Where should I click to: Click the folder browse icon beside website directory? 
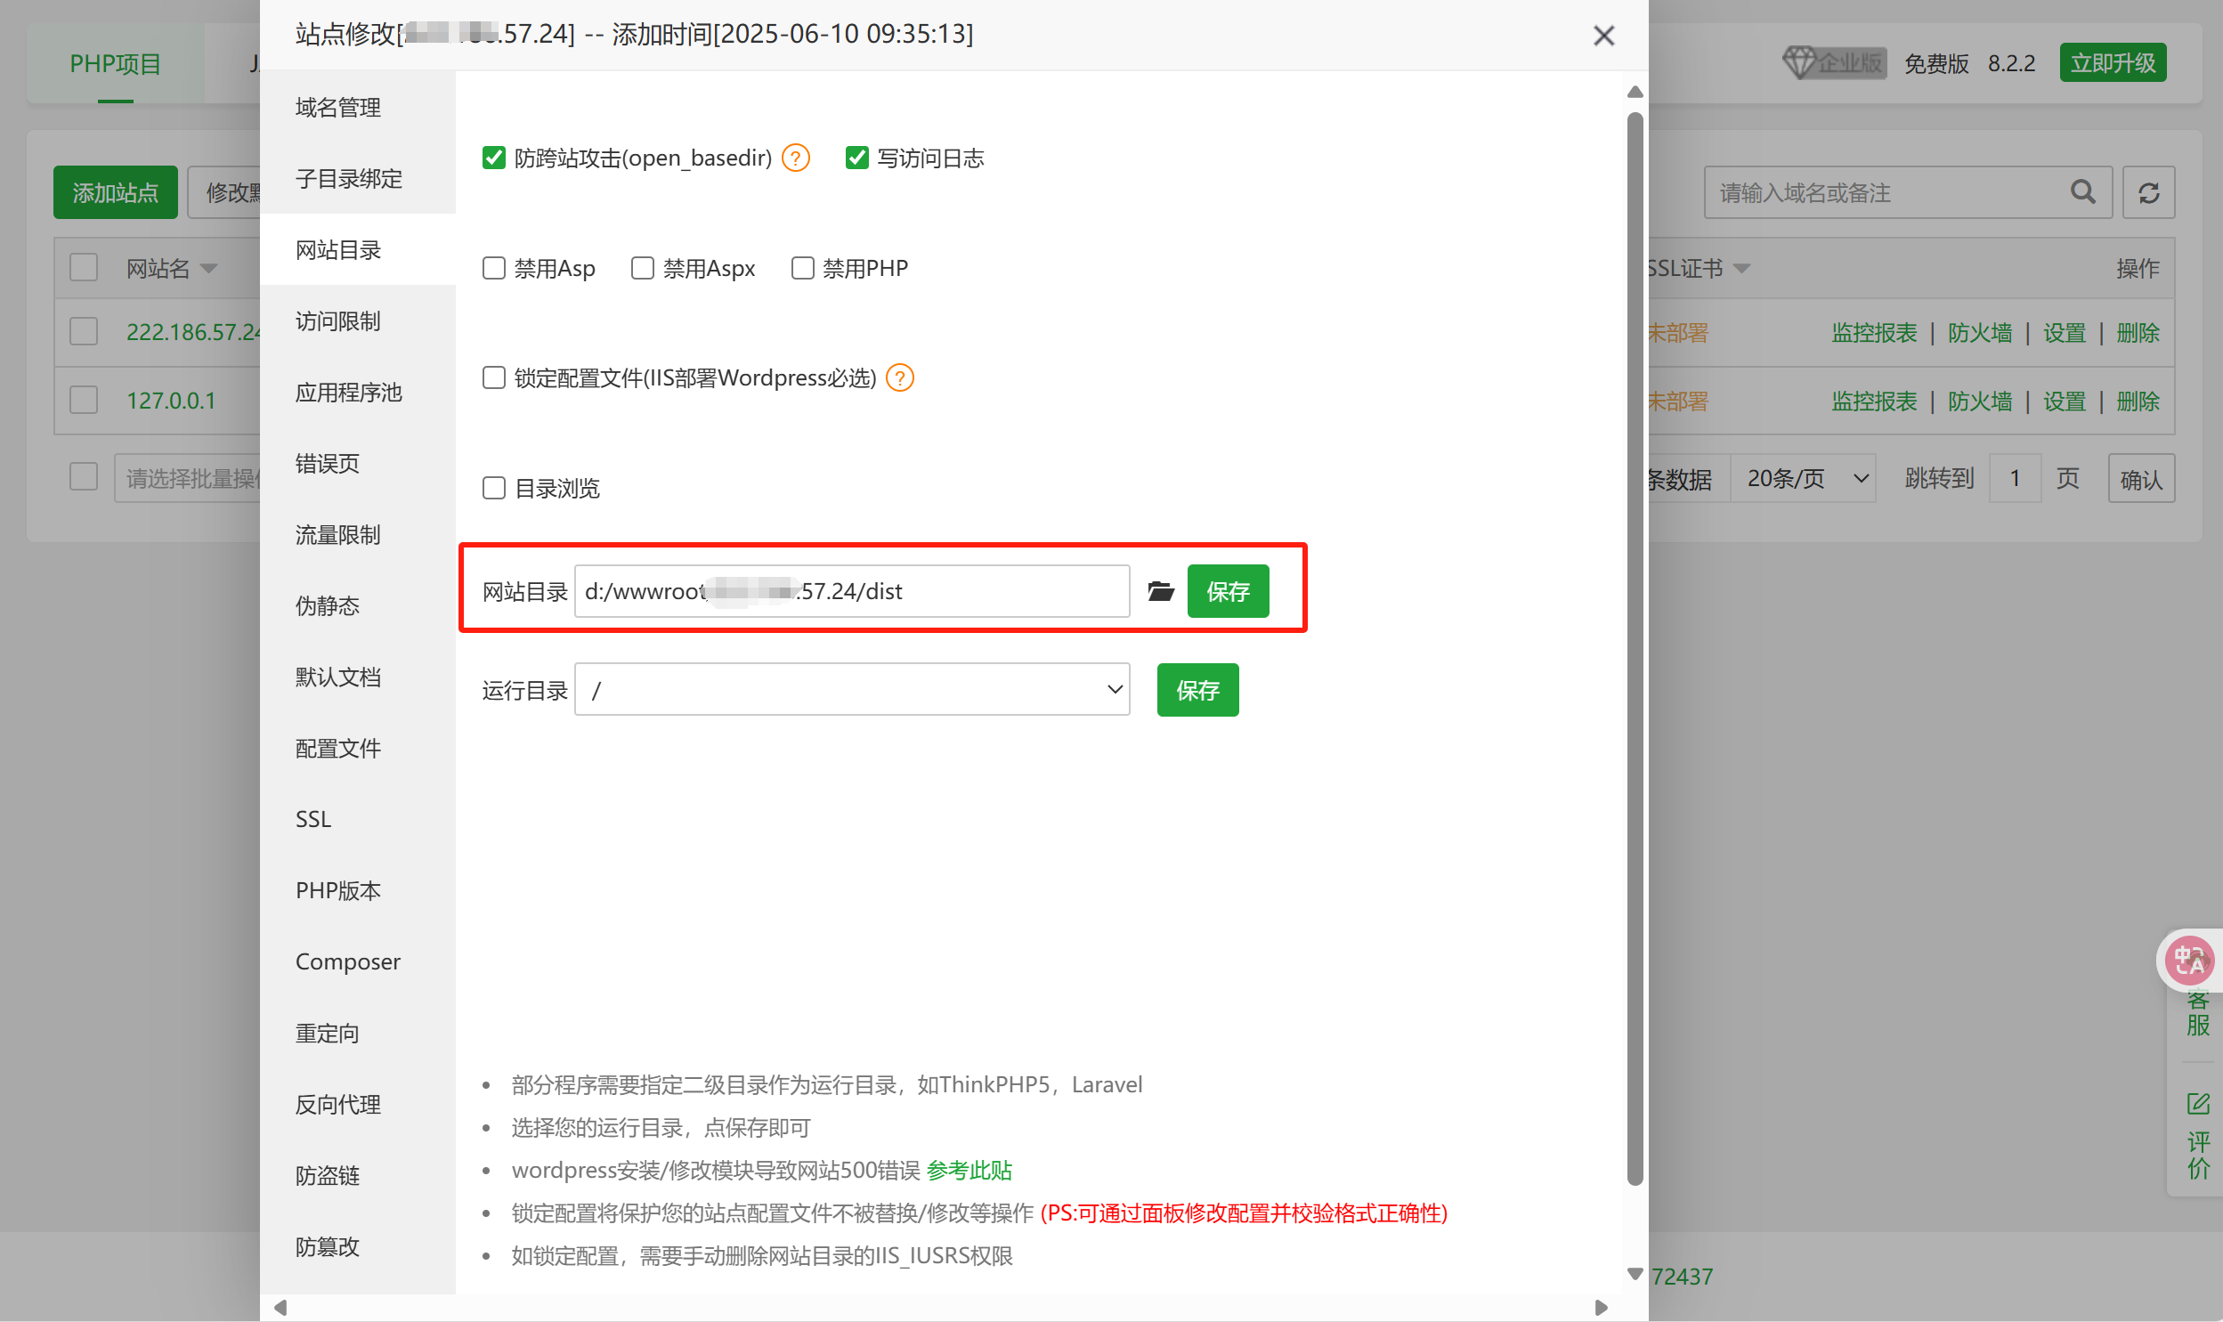(1160, 591)
